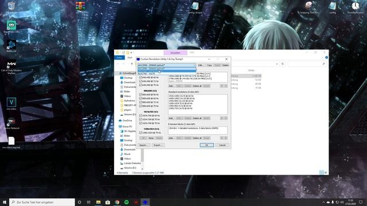Click the OK button in CRU

click(x=206, y=145)
